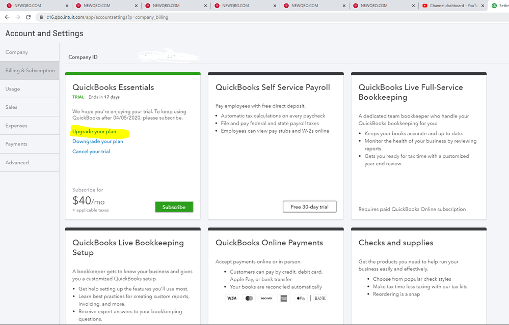This screenshot has height=325, width=509.
Task: Click the Downgrade your plan link
Action: (x=98, y=141)
